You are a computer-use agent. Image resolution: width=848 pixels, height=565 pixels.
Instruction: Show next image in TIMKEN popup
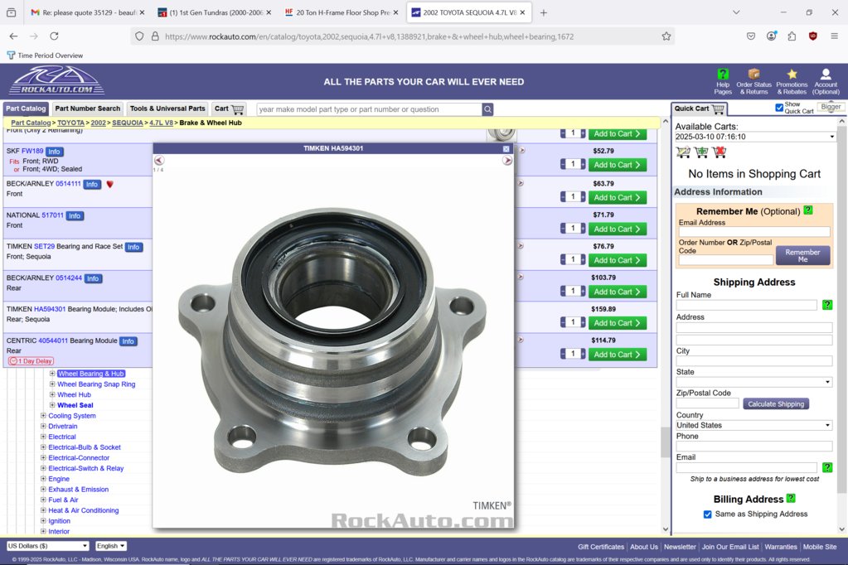(x=507, y=160)
